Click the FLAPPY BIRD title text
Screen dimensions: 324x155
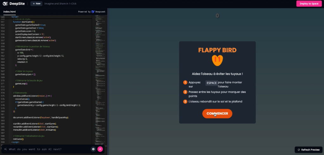coord(217,50)
